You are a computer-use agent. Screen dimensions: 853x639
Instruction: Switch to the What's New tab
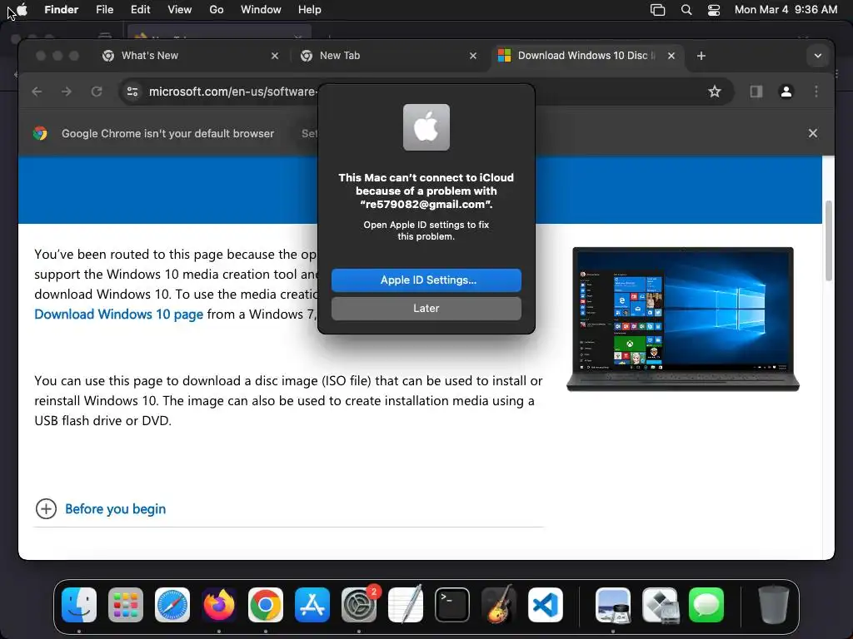[x=191, y=56]
